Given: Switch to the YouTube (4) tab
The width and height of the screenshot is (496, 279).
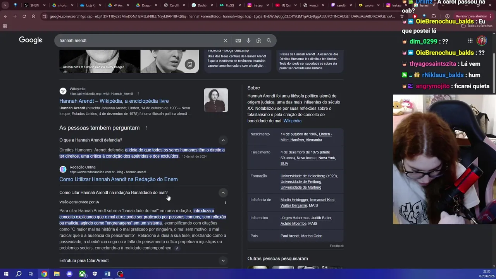Looking at the screenshot, I should (286, 5).
